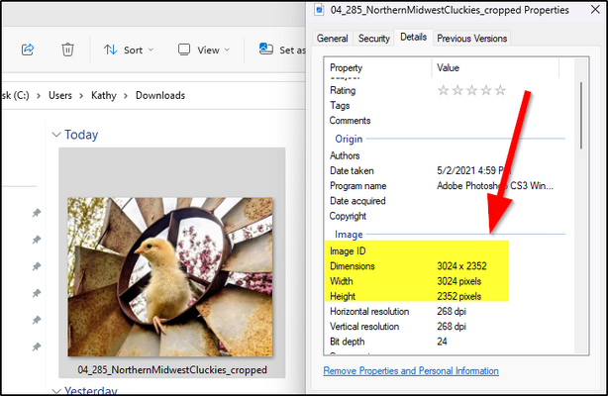The width and height of the screenshot is (608, 396).
Task: Click the Tags property row
Action: 450,106
